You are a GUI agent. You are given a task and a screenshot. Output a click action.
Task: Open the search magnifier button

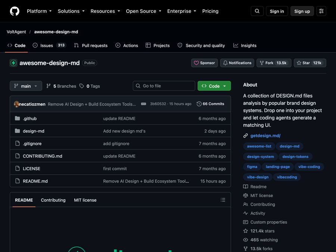click(257, 11)
